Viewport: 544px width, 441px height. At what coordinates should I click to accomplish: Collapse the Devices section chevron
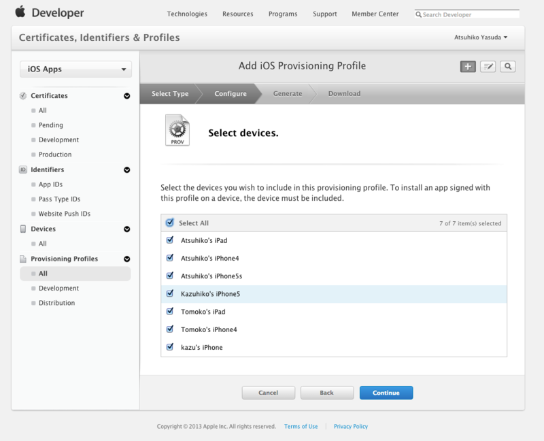tap(127, 229)
